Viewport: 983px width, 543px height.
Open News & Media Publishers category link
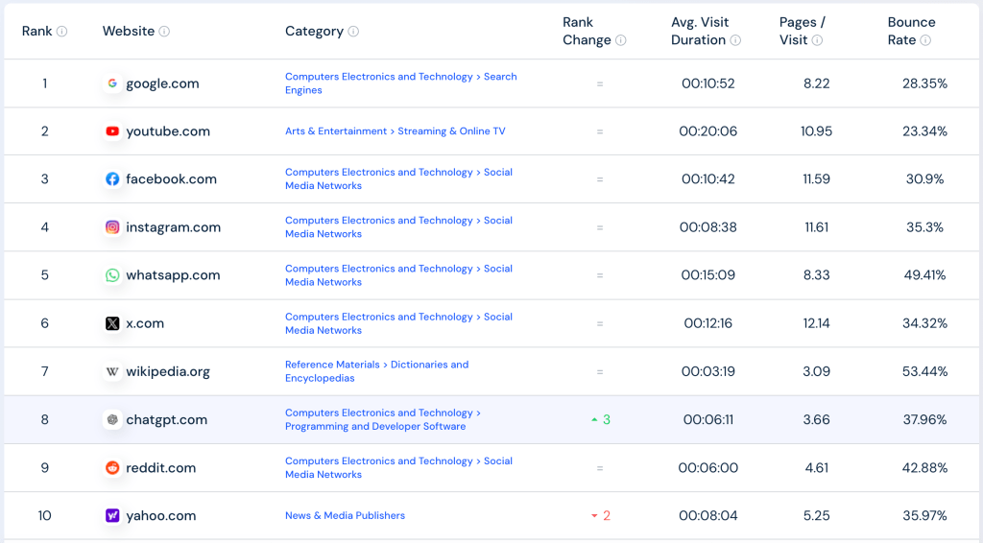point(345,516)
